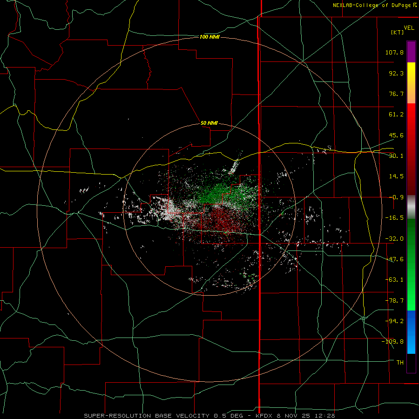This screenshot has width=419, height=419.
Task: Select the -47.6 value on velocity scale
Action: tap(394, 259)
